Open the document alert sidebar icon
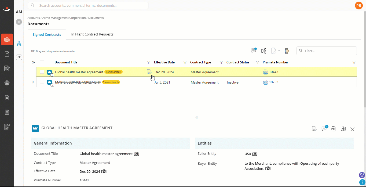Screen dimensions: 366x187 click(x=7, y=98)
